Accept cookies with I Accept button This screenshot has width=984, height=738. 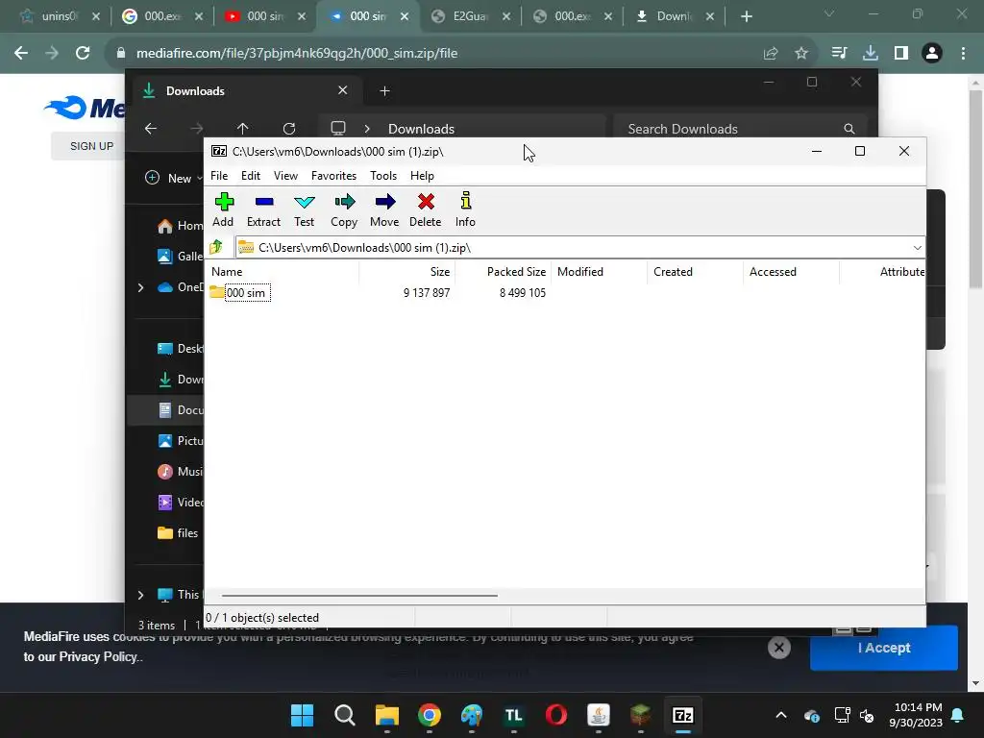884,648
